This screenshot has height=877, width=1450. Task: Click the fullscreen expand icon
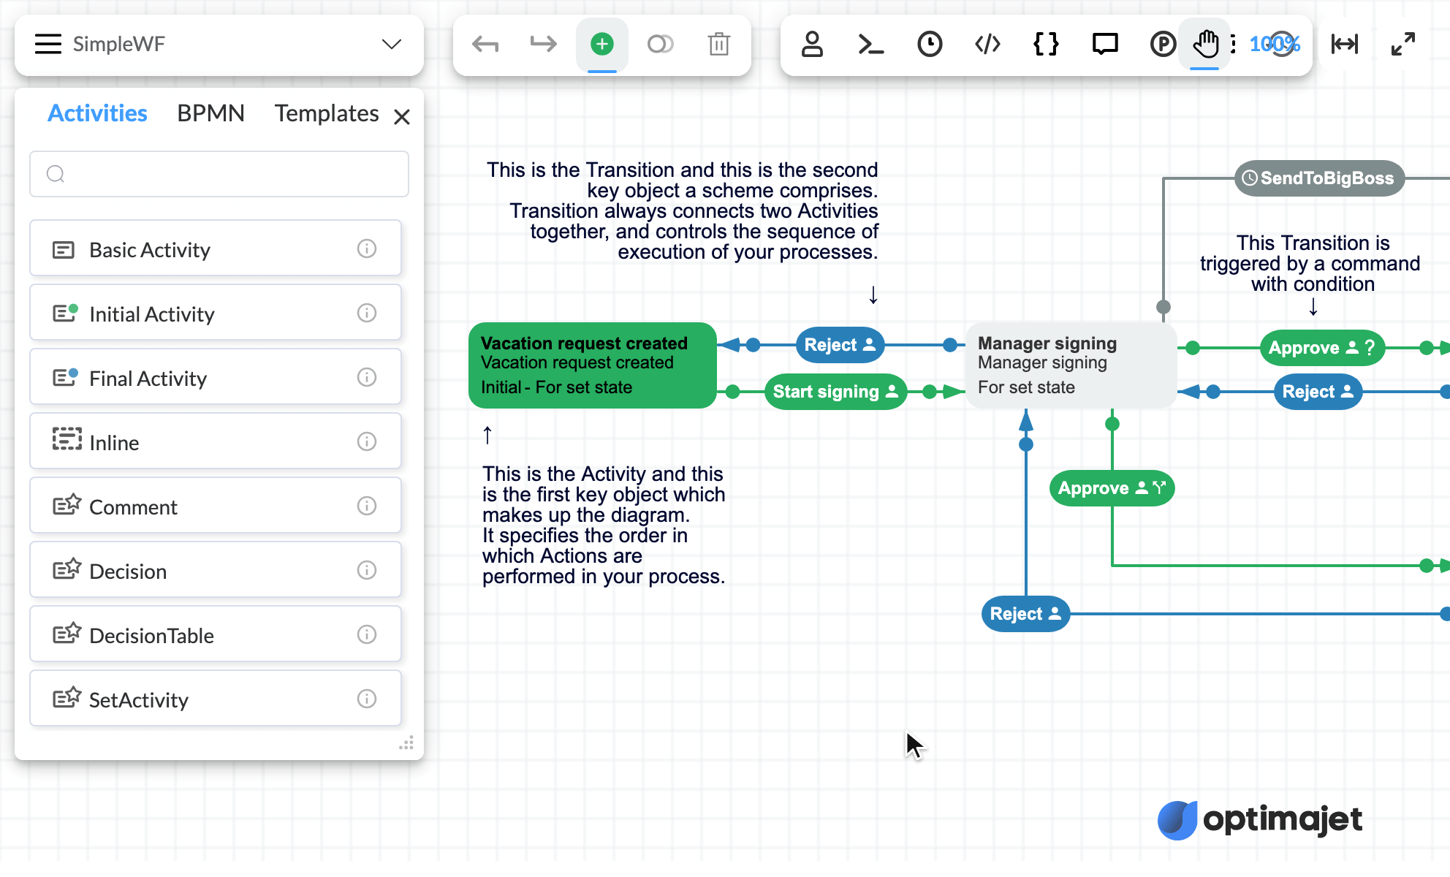(1403, 44)
